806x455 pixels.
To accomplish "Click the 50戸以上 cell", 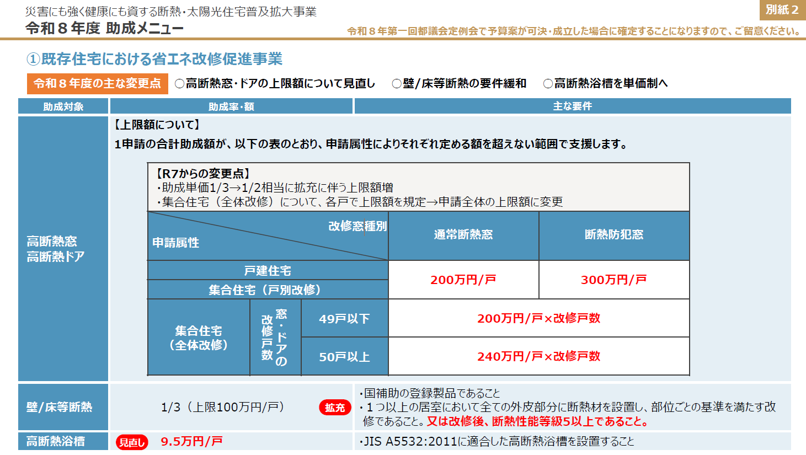I will pos(344,357).
